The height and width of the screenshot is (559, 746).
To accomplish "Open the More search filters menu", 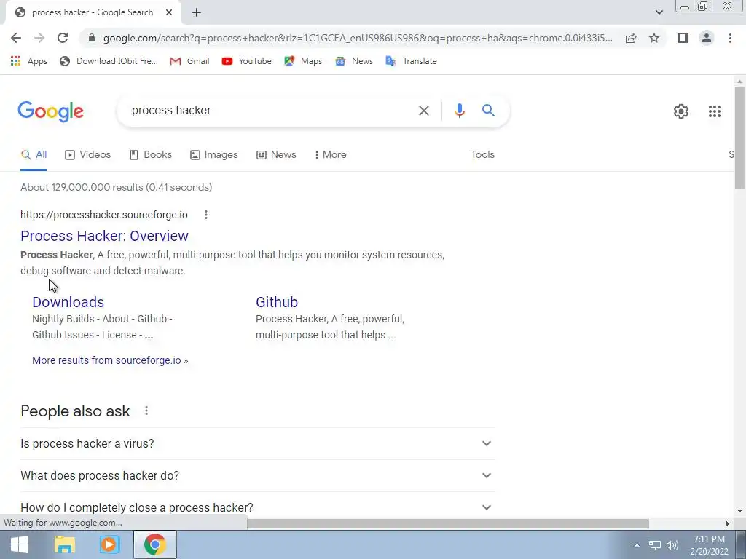I will [330, 154].
